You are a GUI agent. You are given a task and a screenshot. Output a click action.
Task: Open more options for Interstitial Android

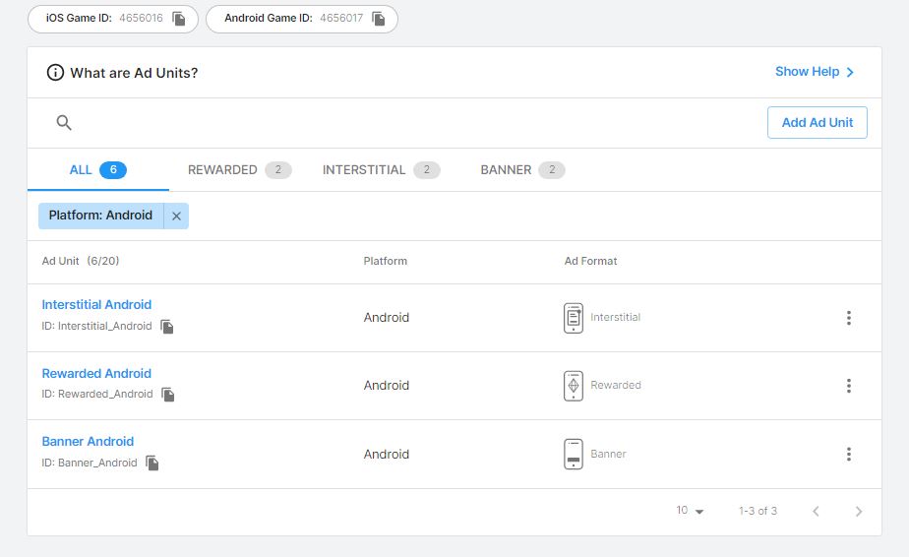[848, 318]
